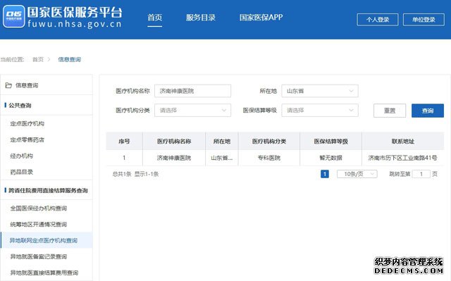Select 药品目录 in the sidebar
451x281 pixels.
coord(22,172)
